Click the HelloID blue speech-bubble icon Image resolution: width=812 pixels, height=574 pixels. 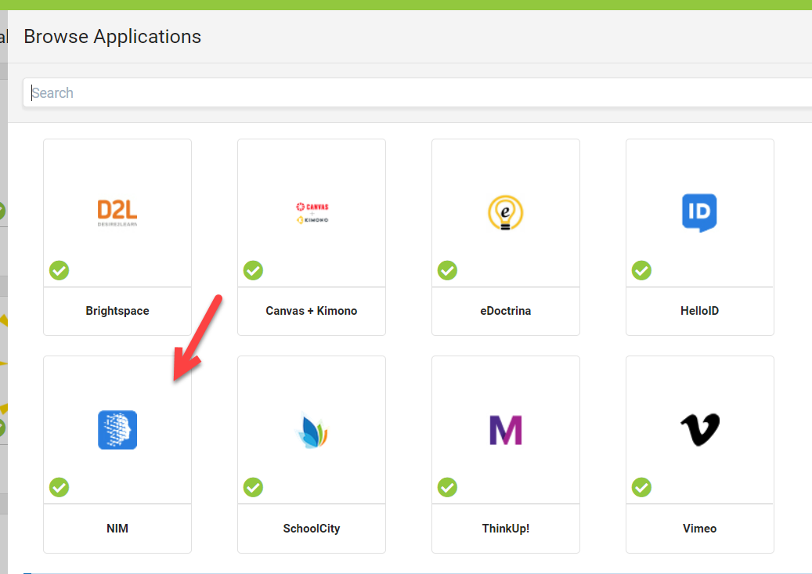[699, 212]
